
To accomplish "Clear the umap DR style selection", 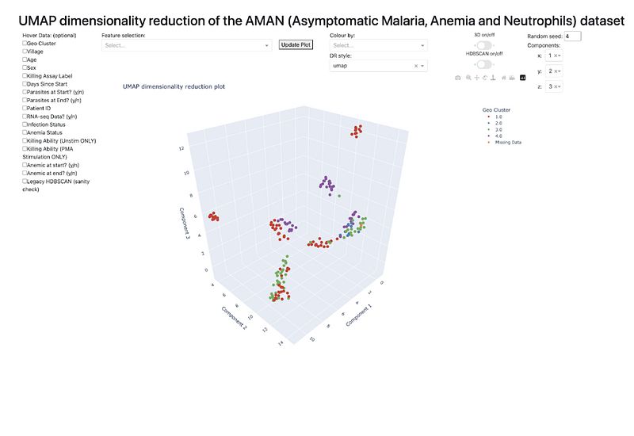I will coord(416,66).
